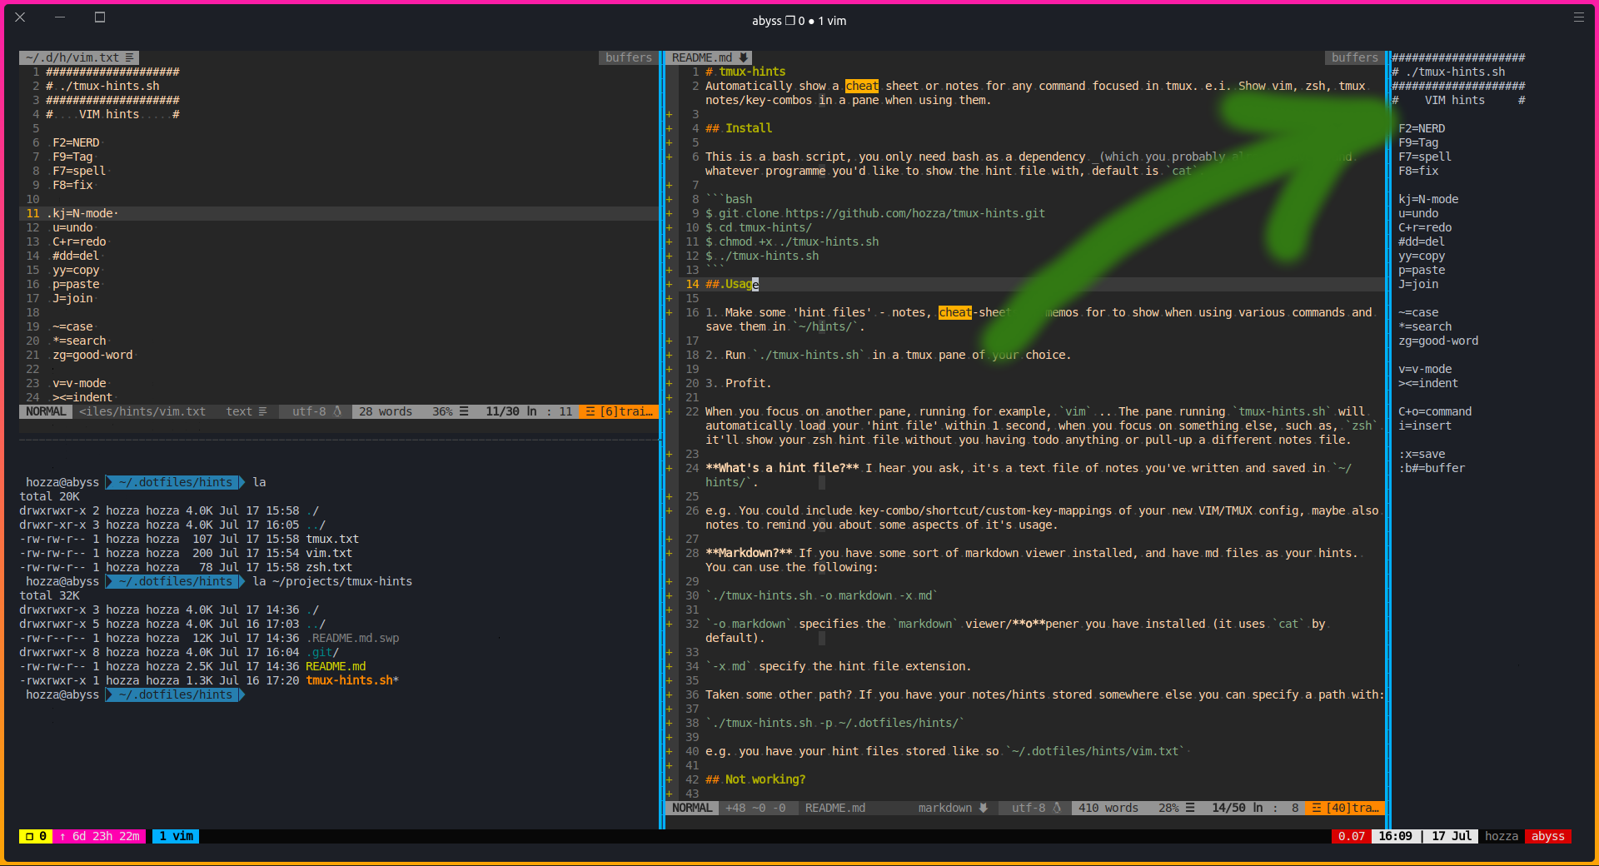Select the README.md buffer tab
1599x866 pixels.
click(710, 57)
